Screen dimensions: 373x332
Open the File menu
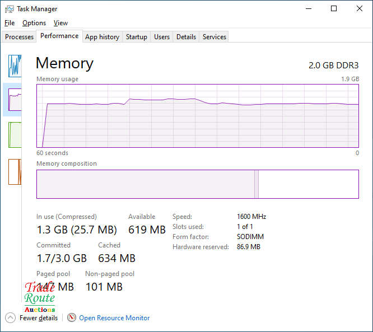[x=10, y=23]
